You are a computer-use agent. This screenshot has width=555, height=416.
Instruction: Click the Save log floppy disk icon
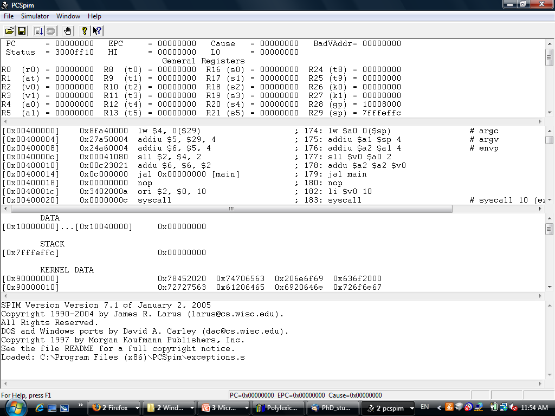[22, 31]
